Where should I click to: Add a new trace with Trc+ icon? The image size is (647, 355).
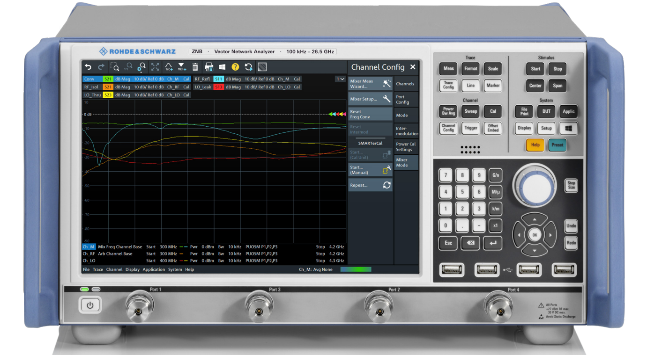[x=168, y=67]
